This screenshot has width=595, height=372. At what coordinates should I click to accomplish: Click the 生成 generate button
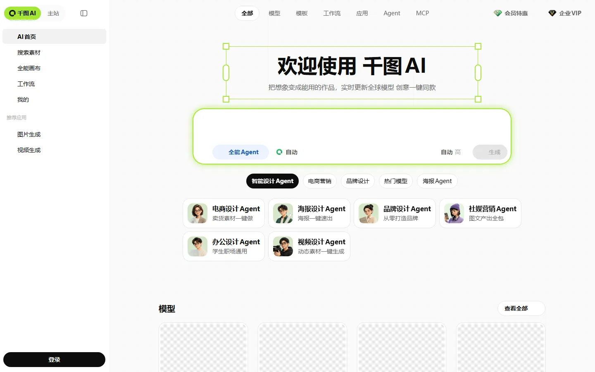click(490, 152)
